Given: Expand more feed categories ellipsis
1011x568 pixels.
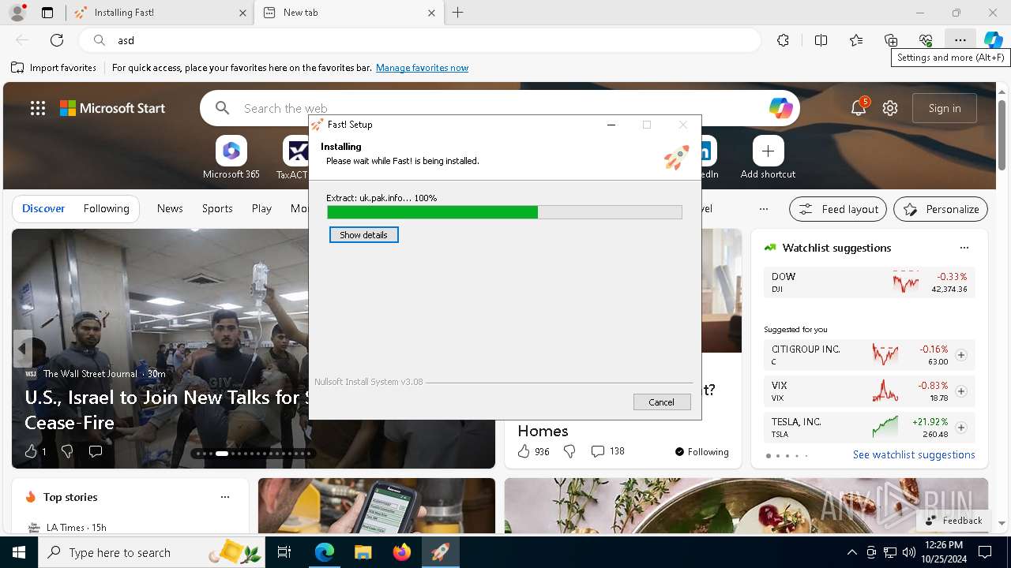Looking at the screenshot, I should click(x=763, y=209).
